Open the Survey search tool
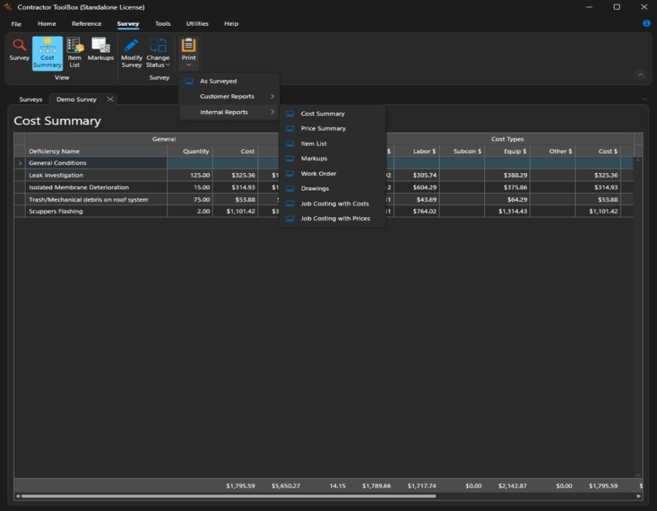This screenshot has height=511, width=657. (19, 51)
